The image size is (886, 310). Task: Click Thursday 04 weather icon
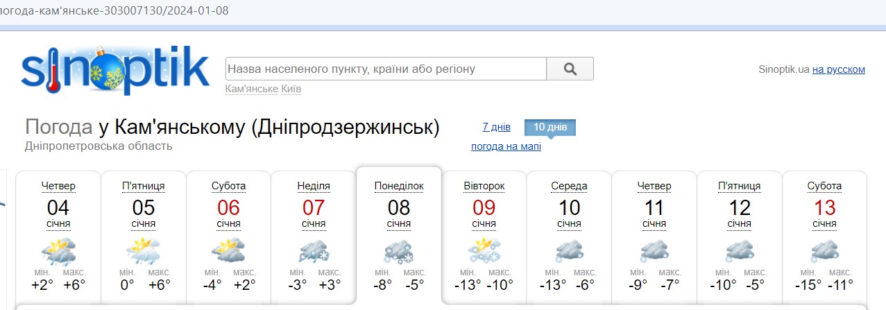(x=58, y=251)
